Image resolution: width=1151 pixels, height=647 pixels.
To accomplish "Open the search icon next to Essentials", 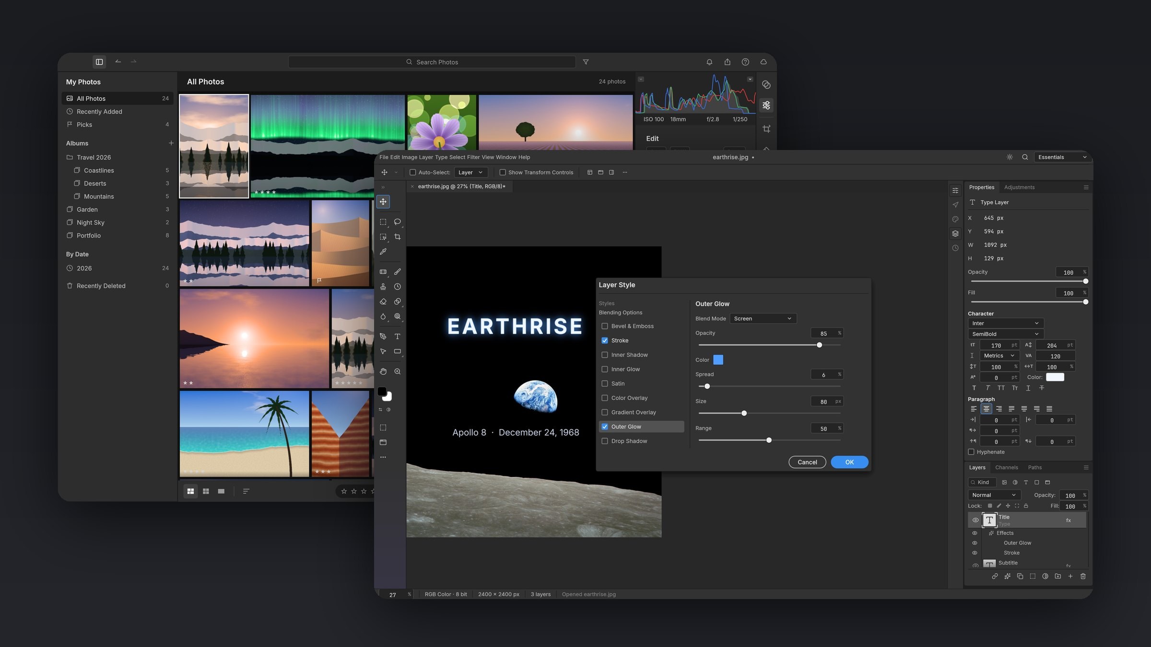I will tap(1025, 157).
